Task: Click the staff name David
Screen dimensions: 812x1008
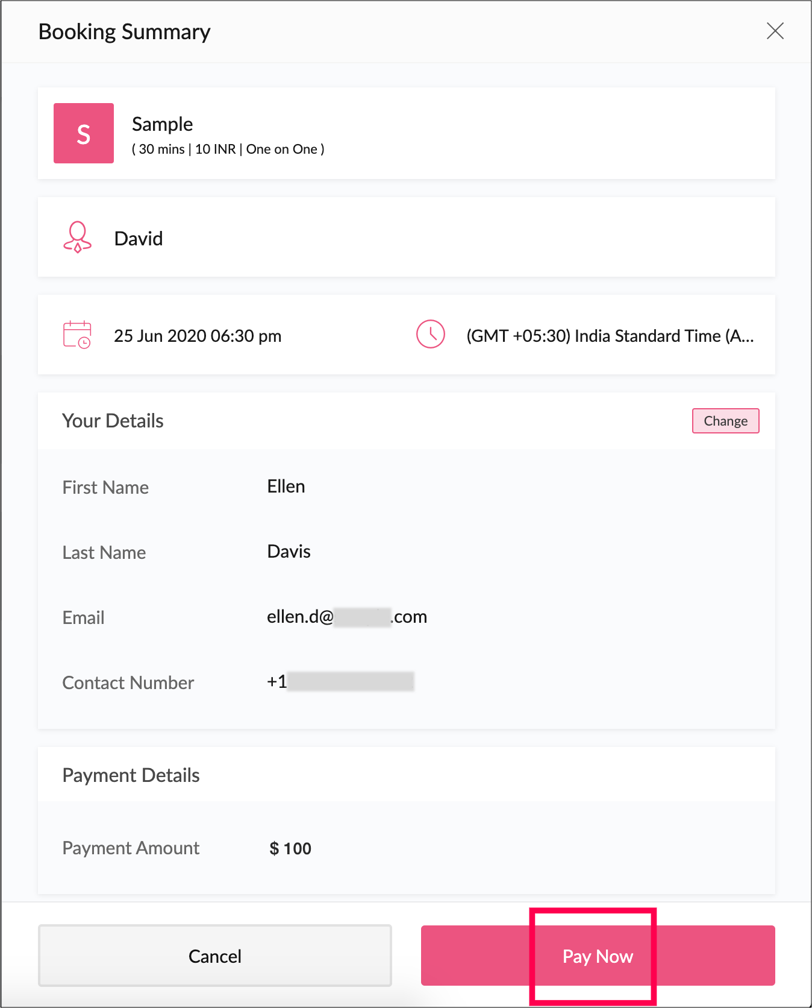Action: 139,239
